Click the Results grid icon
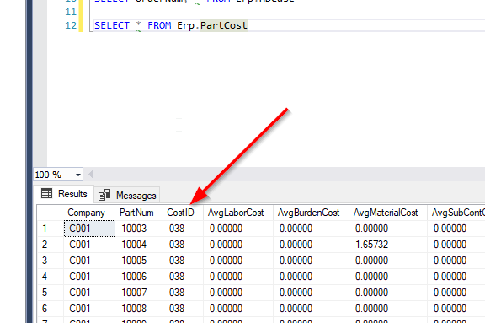Image resolution: width=485 pixels, height=323 pixels. coord(46,194)
